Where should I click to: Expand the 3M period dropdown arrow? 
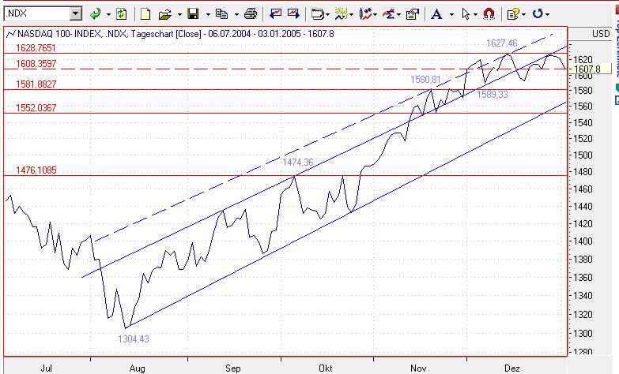(x=351, y=15)
